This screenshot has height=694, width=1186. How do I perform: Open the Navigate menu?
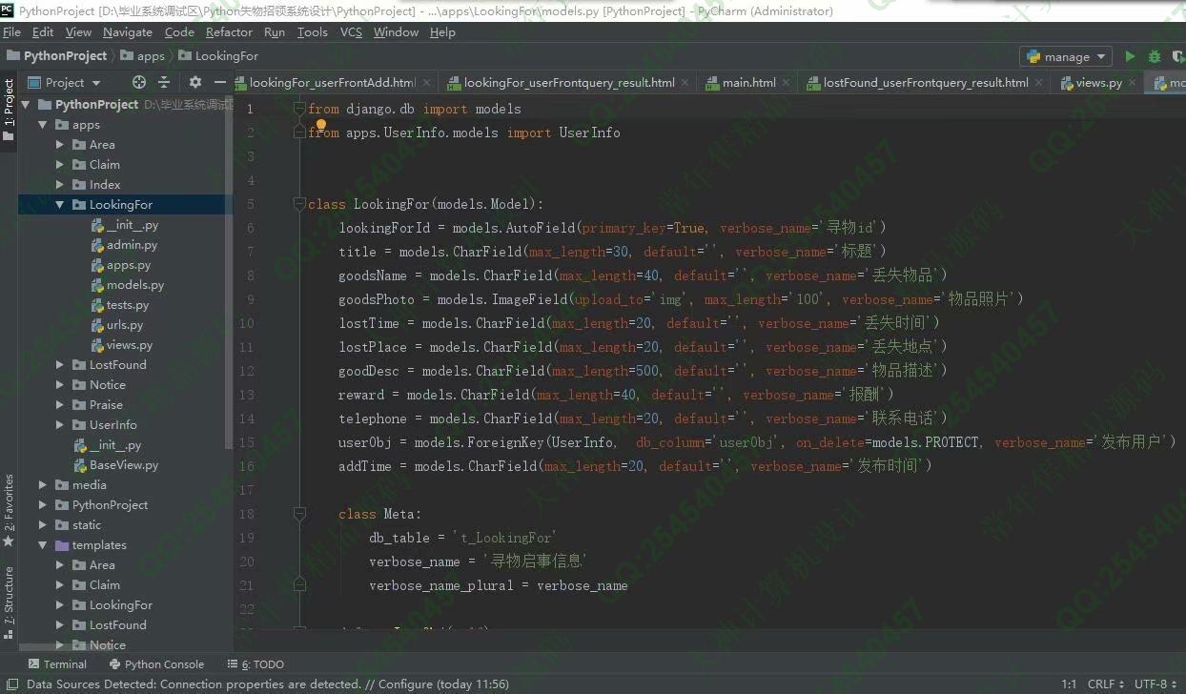click(128, 32)
